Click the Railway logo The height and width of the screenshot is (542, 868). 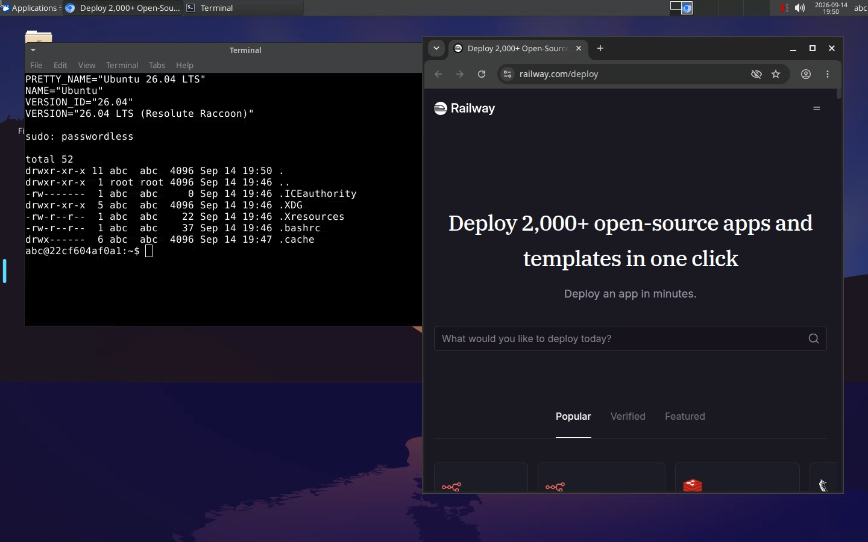(464, 108)
